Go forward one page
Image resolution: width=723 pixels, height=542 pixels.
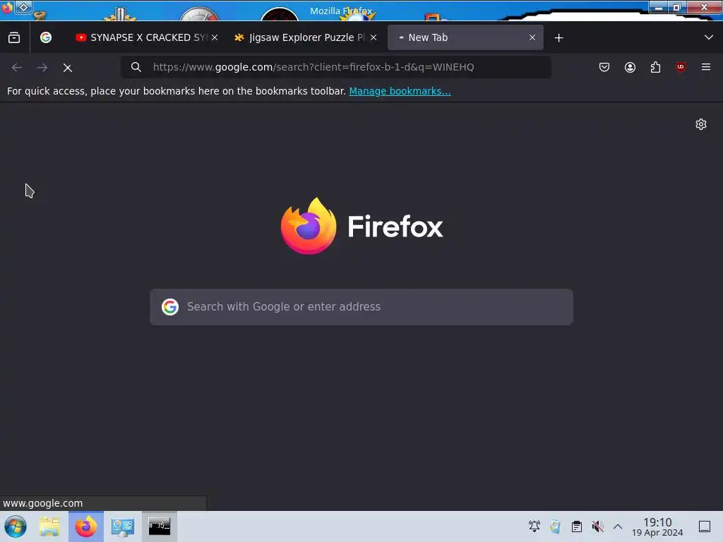42,67
